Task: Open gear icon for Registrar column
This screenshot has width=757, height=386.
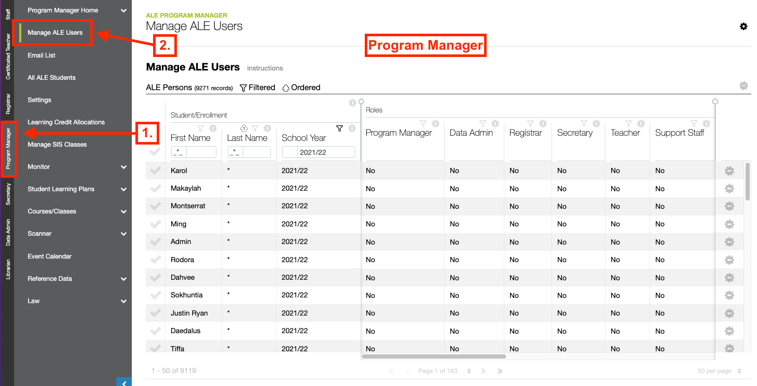Action: tap(543, 123)
